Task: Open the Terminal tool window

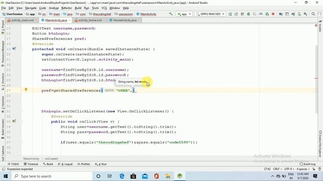Action: [x=31, y=164]
